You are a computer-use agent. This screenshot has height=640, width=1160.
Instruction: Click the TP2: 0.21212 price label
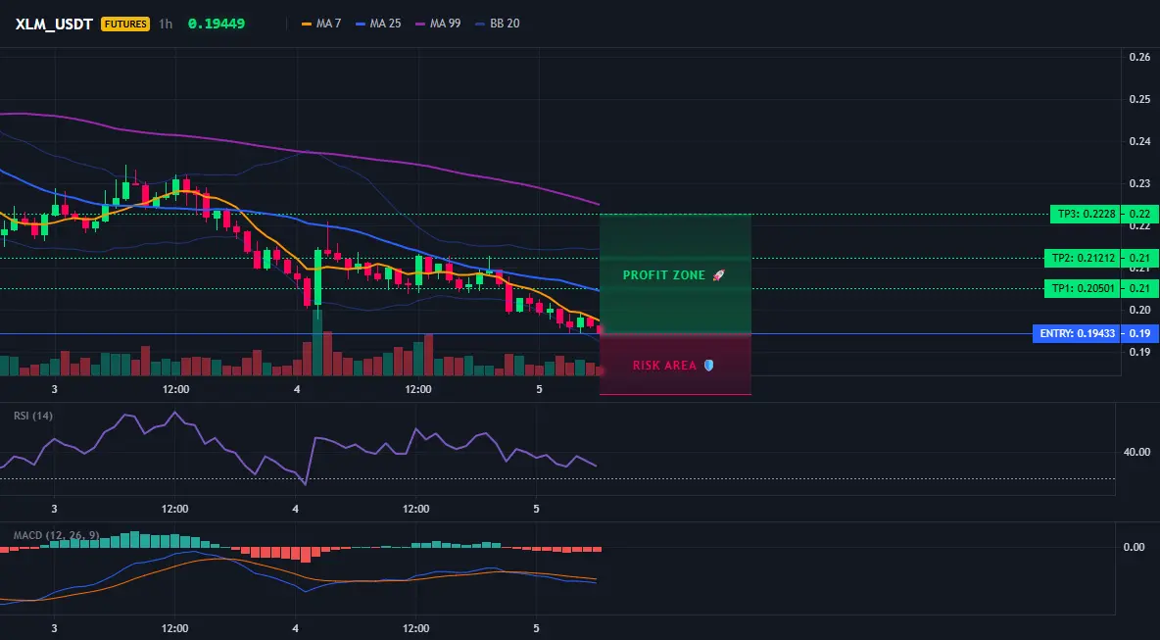(x=1081, y=258)
